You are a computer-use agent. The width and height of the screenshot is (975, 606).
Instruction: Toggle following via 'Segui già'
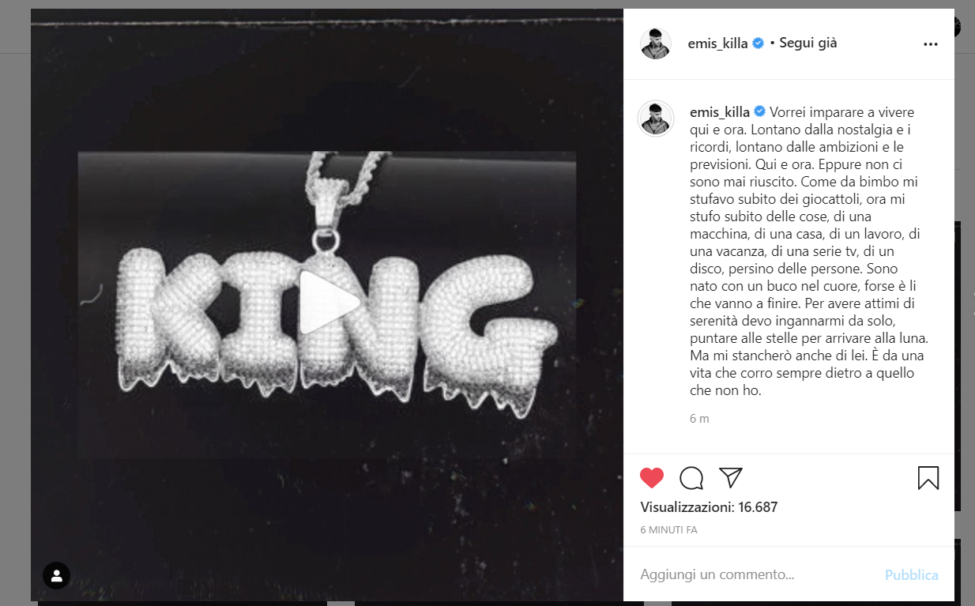(808, 43)
